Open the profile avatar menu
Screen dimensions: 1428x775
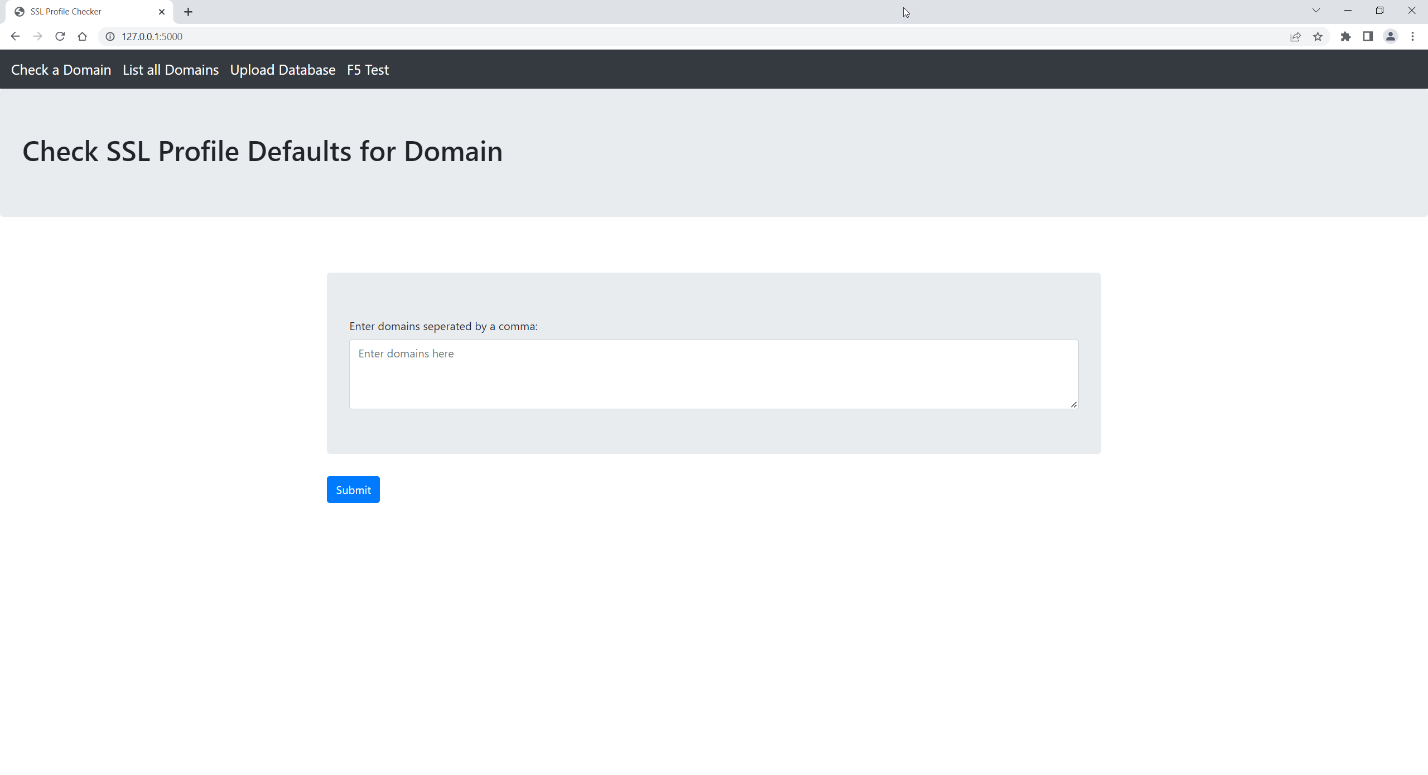pos(1390,36)
